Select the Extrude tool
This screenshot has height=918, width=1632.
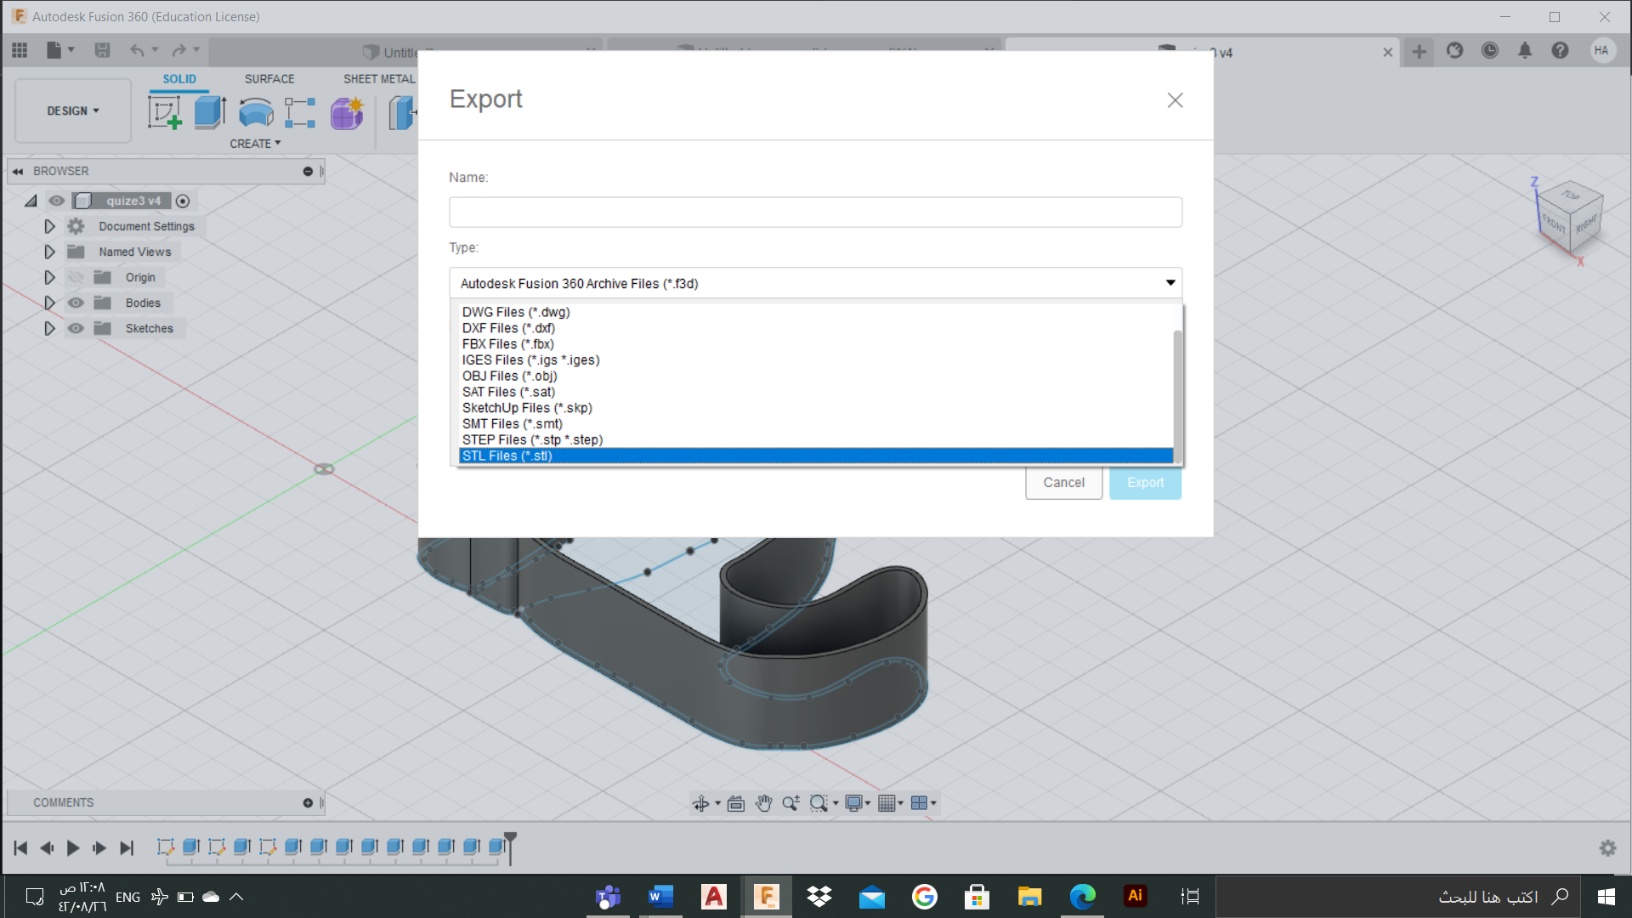coord(210,111)
